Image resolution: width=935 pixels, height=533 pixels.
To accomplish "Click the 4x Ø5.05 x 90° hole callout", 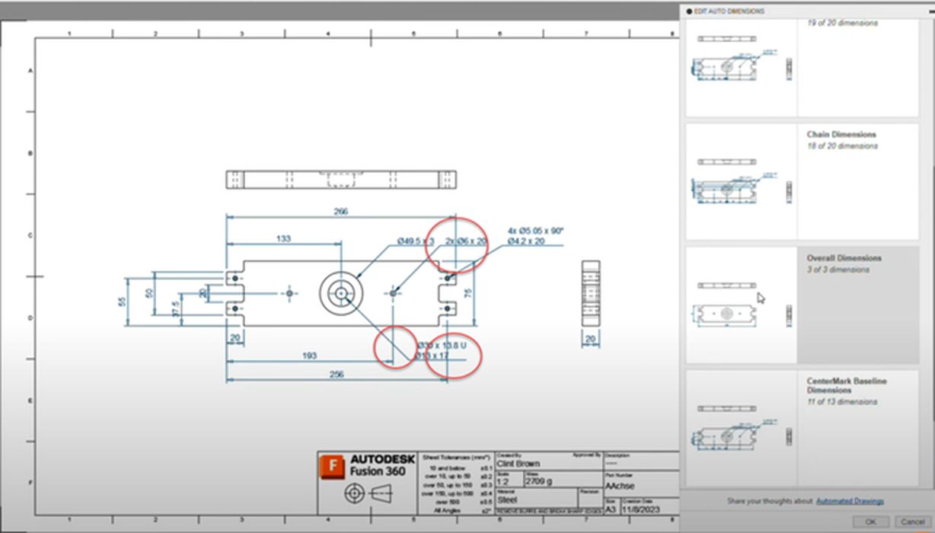I will 535,231.
